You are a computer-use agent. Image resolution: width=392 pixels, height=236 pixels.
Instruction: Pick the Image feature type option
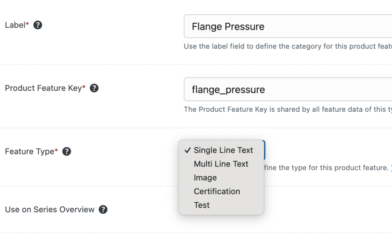click(205, 178)
